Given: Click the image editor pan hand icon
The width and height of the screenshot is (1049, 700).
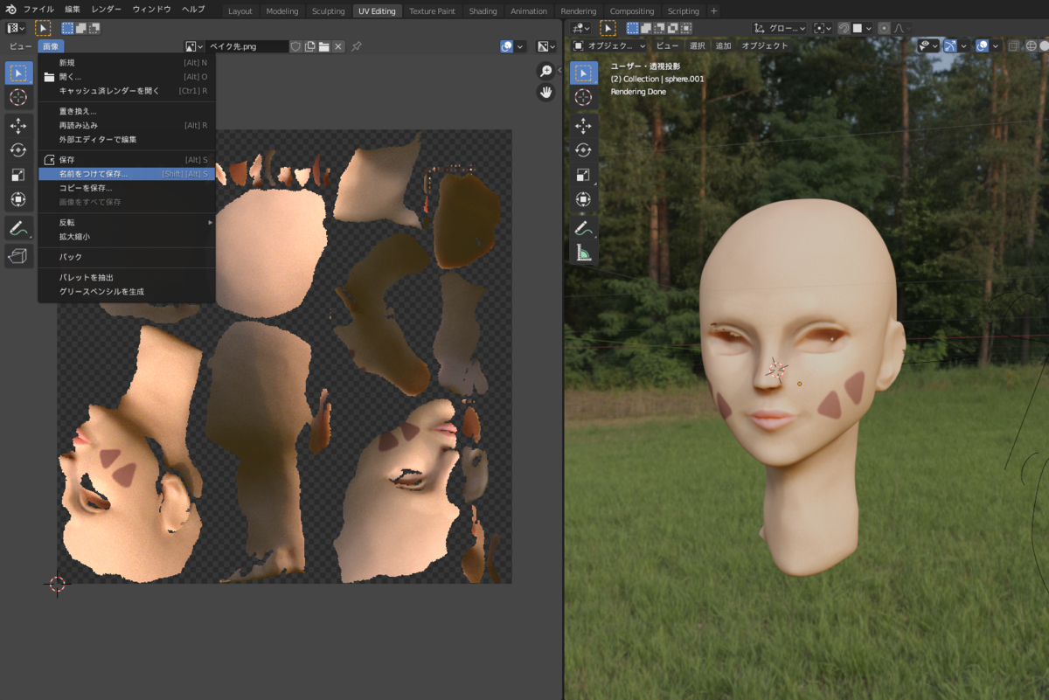Looking at the screenshot, I should click(546, 92).
